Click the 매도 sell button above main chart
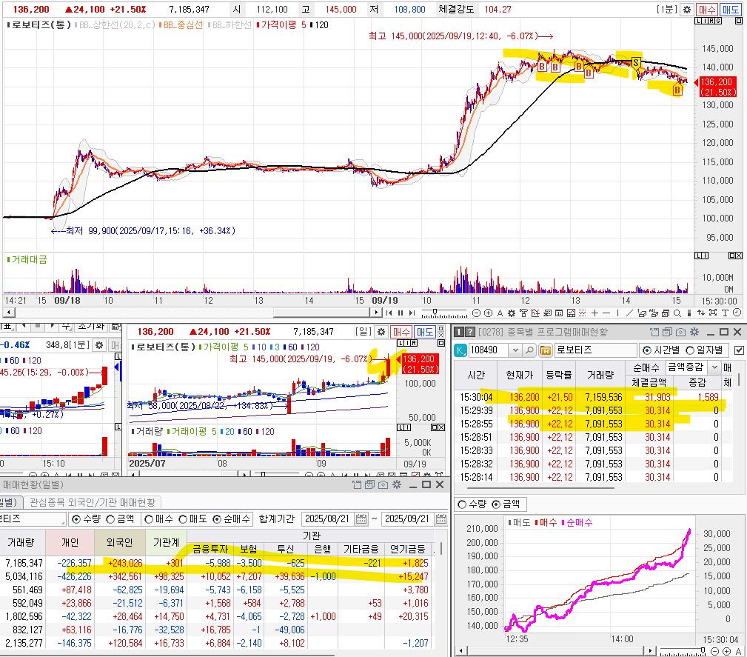 coord(730,10)
